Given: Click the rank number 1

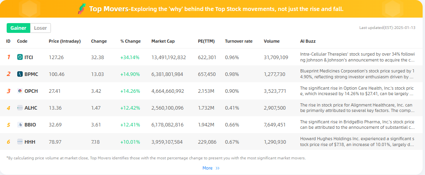Looking at the screenshot, I should tap(8, 57).
